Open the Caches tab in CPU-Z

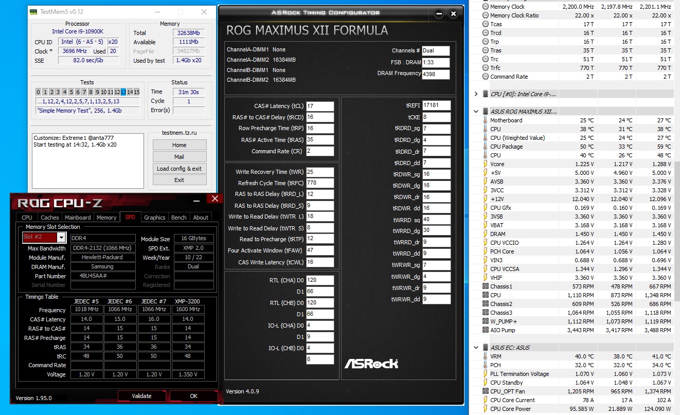50,218
